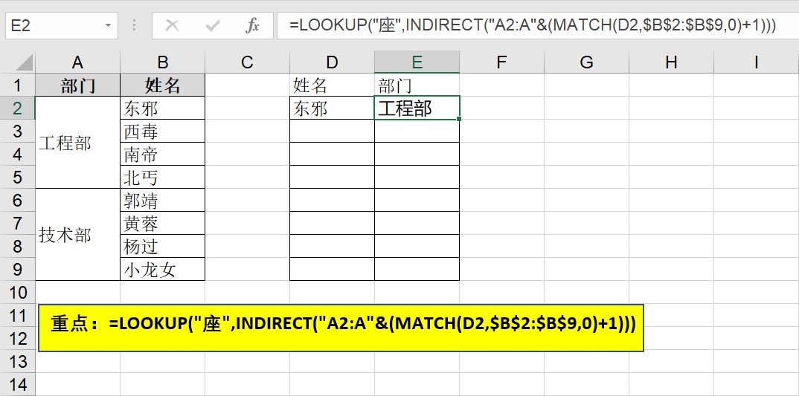The image size is (799, 396).
Task: Open the Name Box dropdown arrow
Action: 108,25
